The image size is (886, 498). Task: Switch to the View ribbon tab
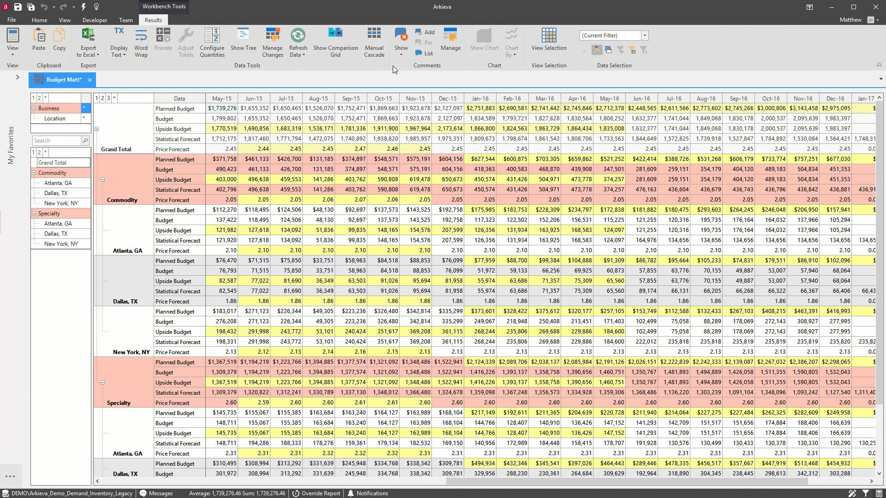point(65,20)
